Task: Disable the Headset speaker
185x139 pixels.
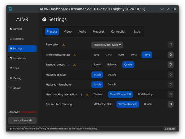Action: (x=112, y=75)
